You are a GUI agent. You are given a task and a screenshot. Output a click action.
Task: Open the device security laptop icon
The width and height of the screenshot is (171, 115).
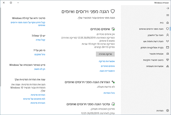point(168,54)
